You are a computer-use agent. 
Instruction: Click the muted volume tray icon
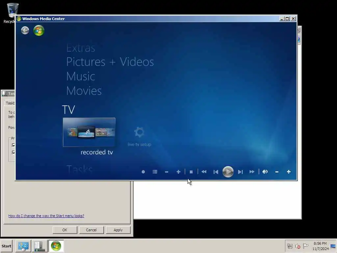[x=298, y=246]
